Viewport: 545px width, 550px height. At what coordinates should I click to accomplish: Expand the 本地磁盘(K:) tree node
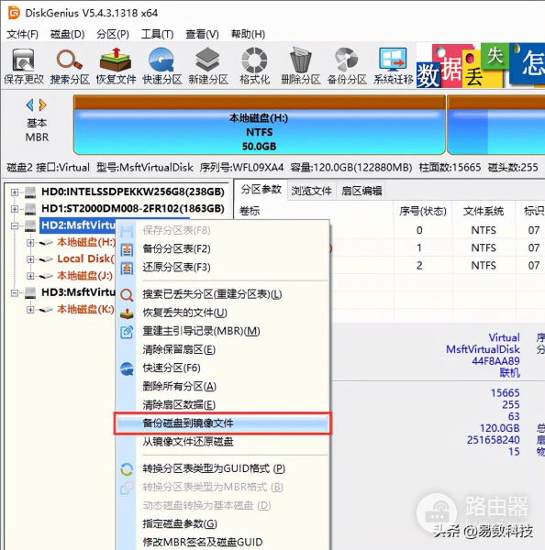coord(30,310)
